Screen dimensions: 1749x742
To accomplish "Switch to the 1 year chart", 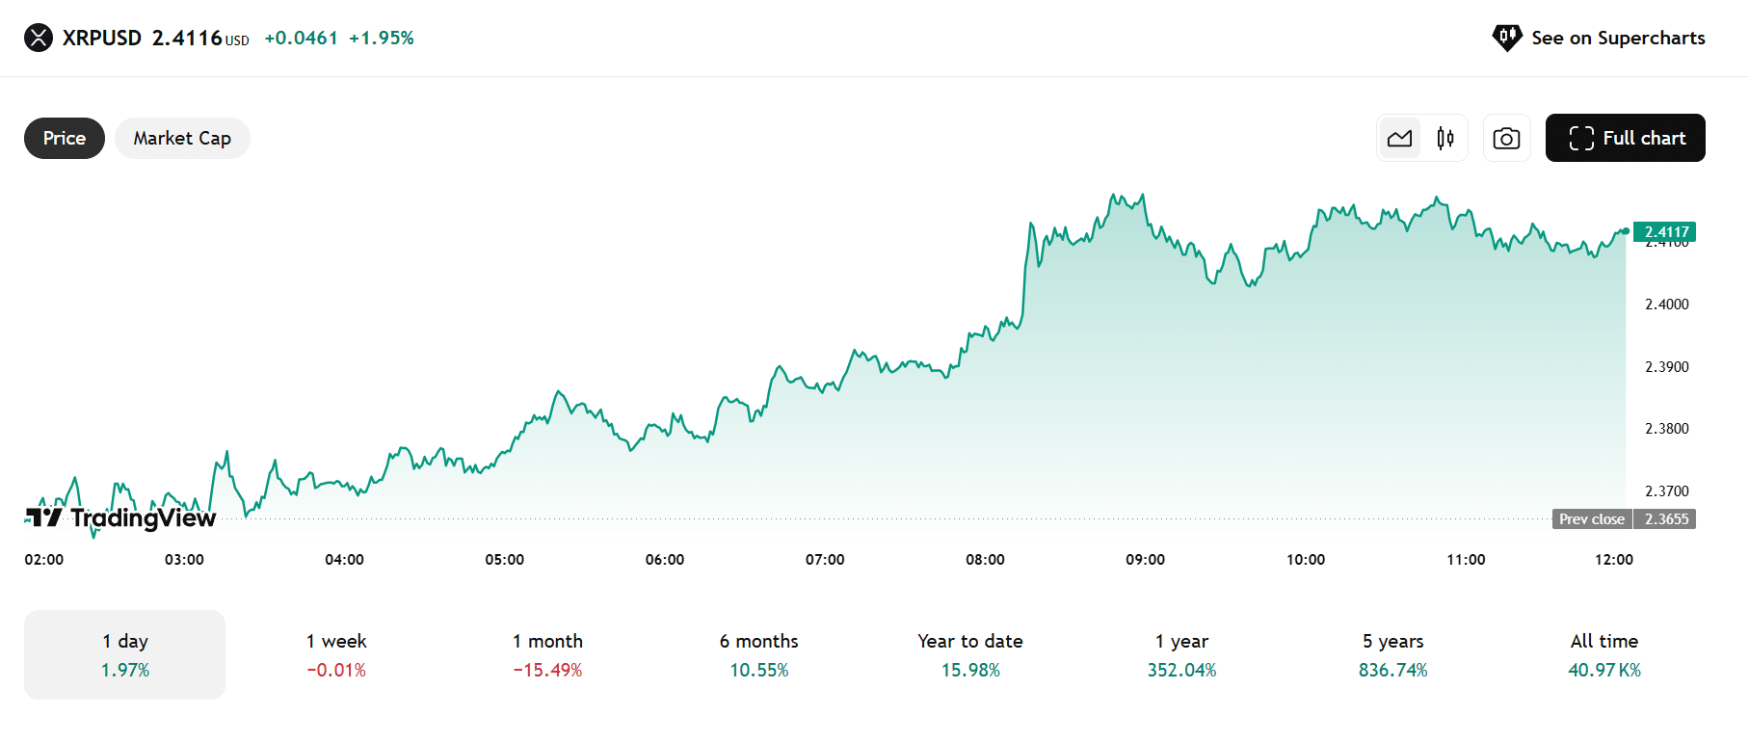I will pos(1181,653).
